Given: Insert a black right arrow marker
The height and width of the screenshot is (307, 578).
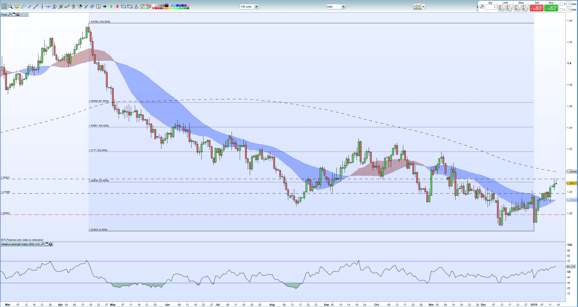Looking at the screenshot, I should pos(105,7).
